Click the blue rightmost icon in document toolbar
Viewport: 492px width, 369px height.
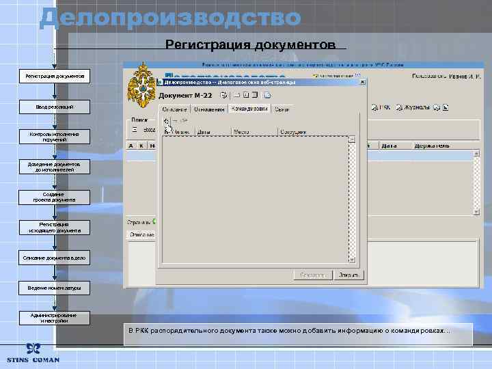[x=267, y=95]
